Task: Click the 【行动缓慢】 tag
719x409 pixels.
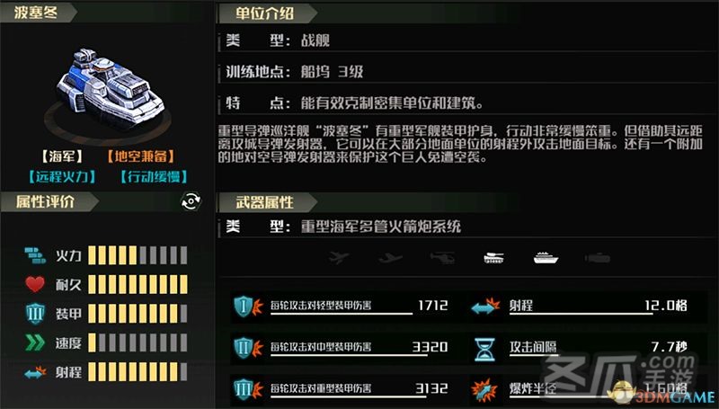Action: [154, 176]
